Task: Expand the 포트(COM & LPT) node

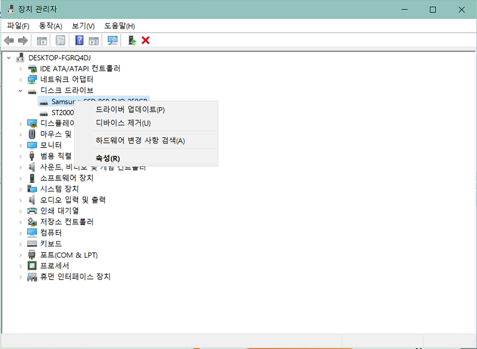Action: click(x=21, y=255)
